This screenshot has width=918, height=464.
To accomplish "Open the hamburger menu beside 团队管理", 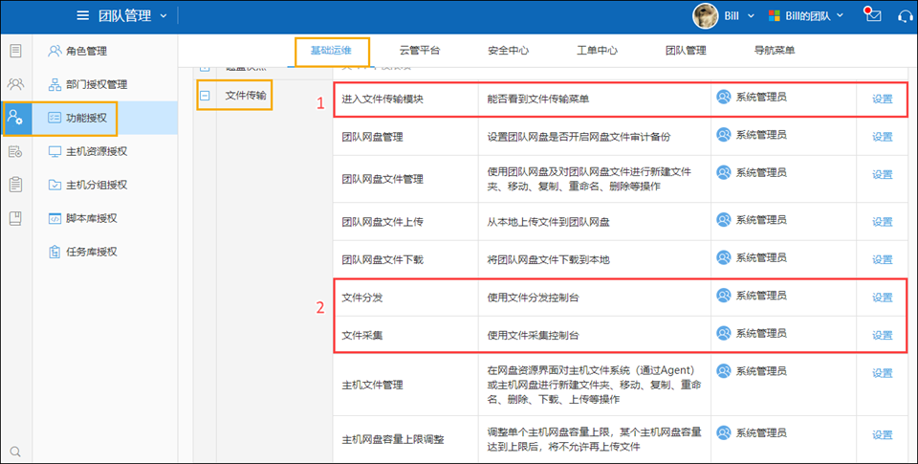I will click(83, 16).
